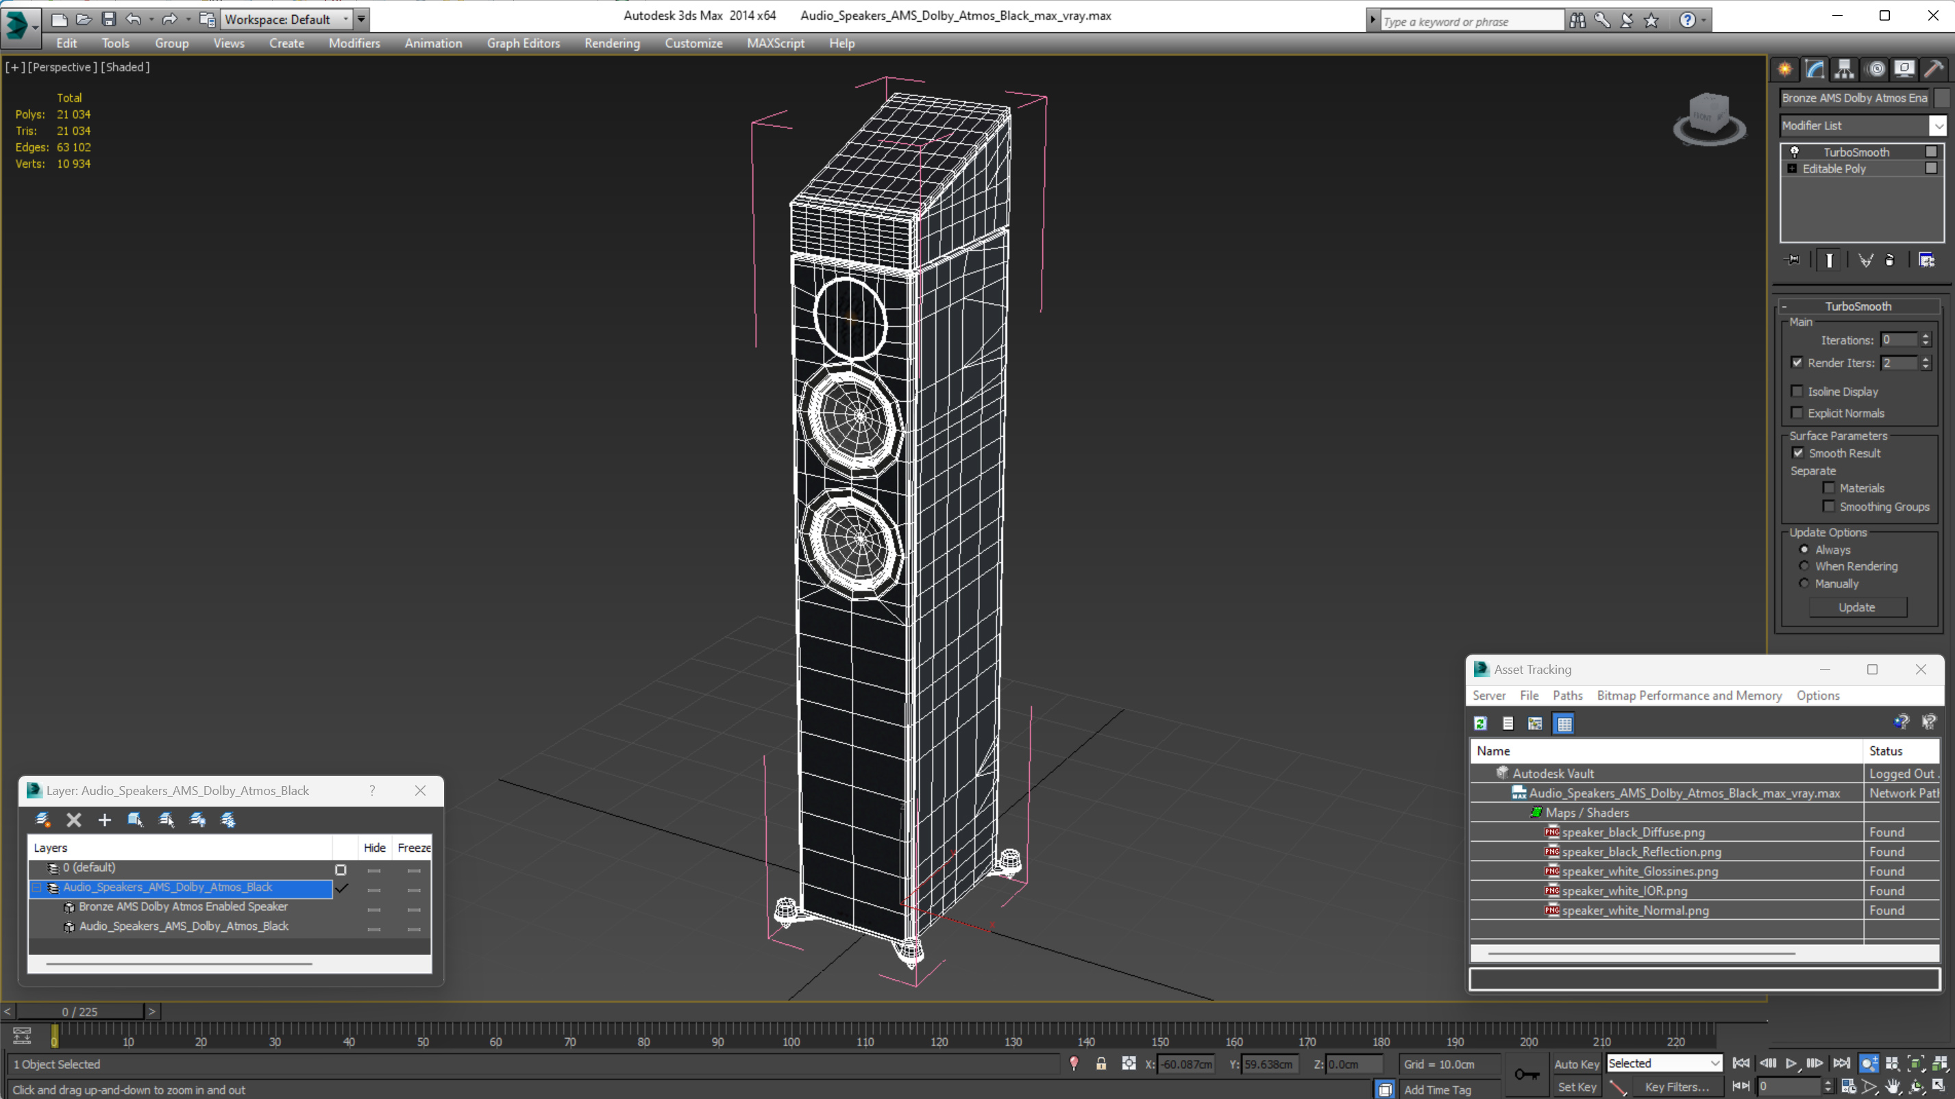
Task: Click the Update button in TurboSmooth
Action: click(1857, 607)
